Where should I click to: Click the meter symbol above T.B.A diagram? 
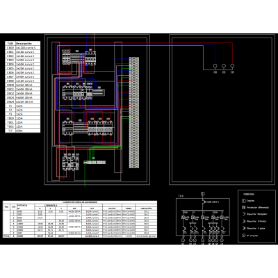[x=203, y=193]
